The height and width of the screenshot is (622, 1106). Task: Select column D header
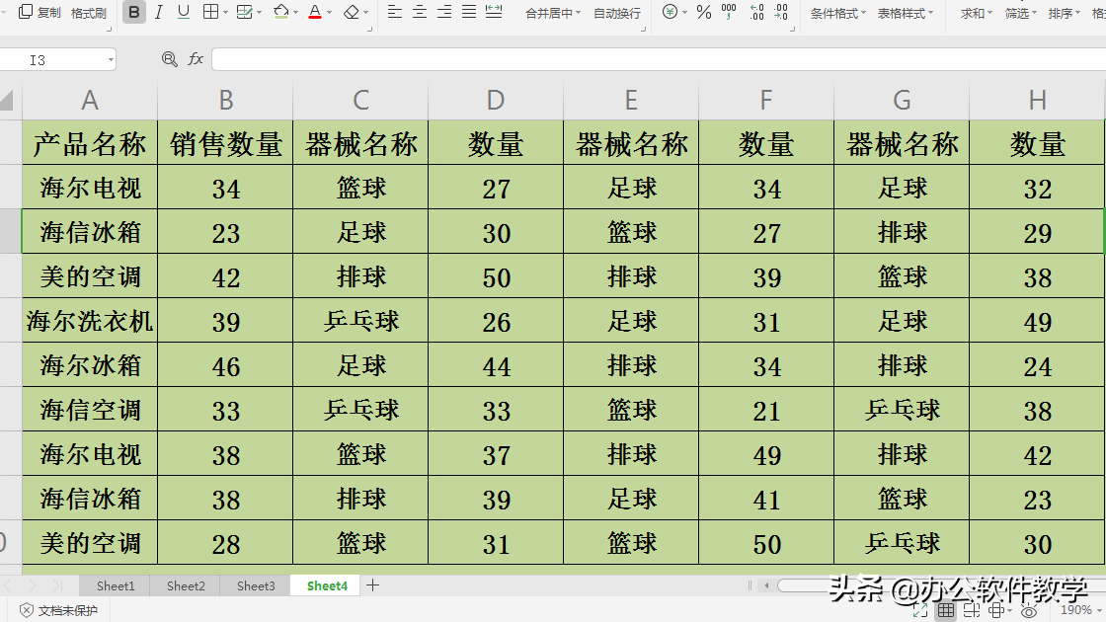(496, 100)
